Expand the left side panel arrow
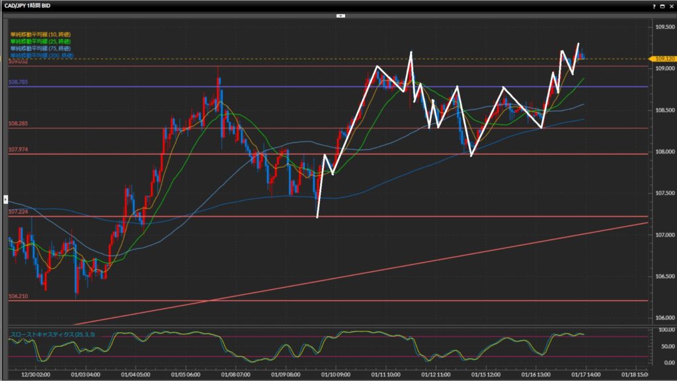 click(x=5, y=198)
